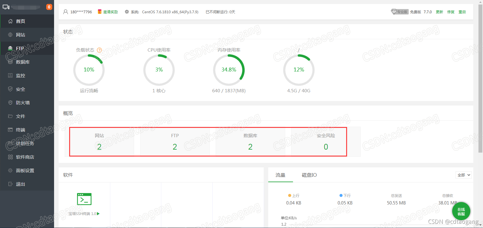The width and height of the screenshot is (483, 228).
Task: Click the orange 上行 legend dot
Action: pyautogui.click(x=290, y=195)
